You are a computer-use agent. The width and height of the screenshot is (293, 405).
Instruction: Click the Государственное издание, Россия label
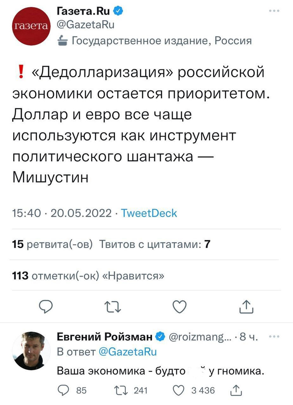coord(161,40)
